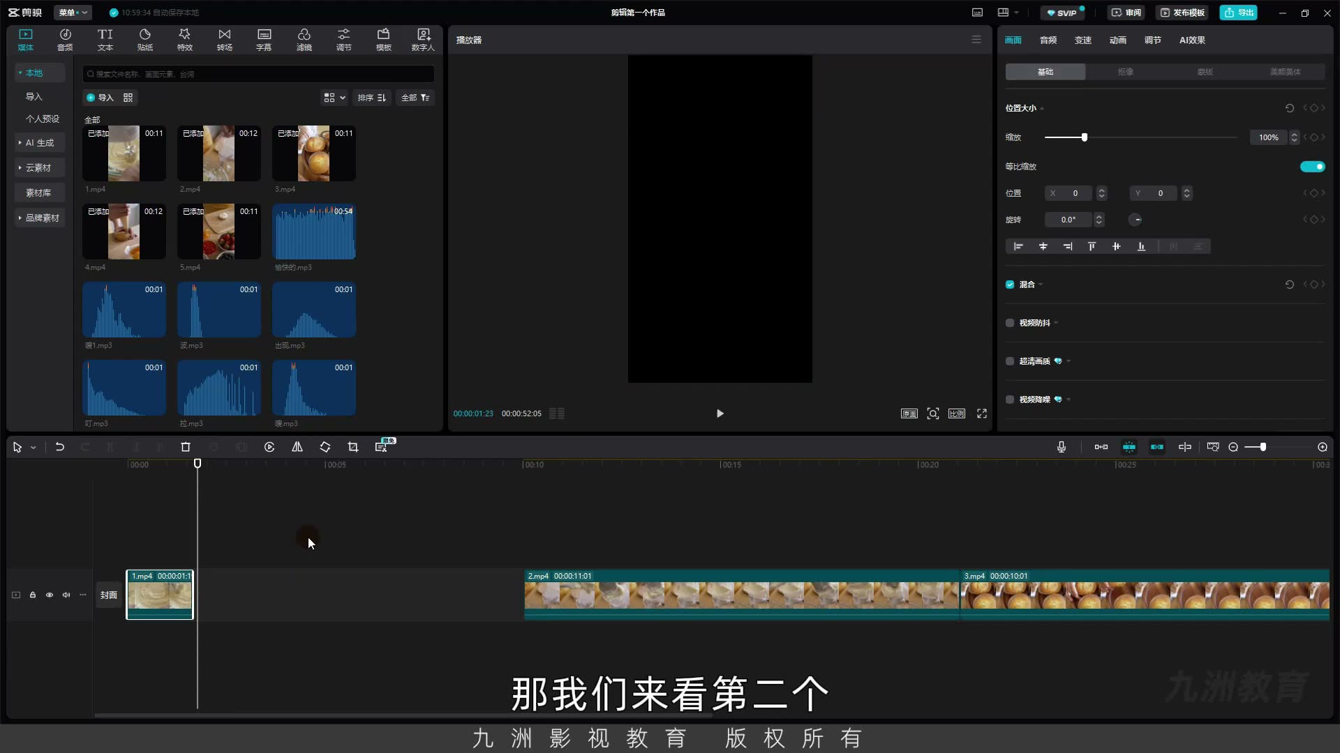This screenshot has height=753, width=1340.
Task: Click the fullscreen icon in player
Action: 982,413
